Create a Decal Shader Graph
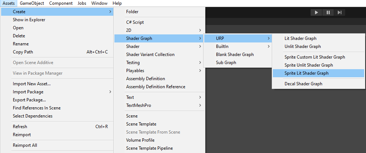The image size is (366, 153). tap(303, 84)
